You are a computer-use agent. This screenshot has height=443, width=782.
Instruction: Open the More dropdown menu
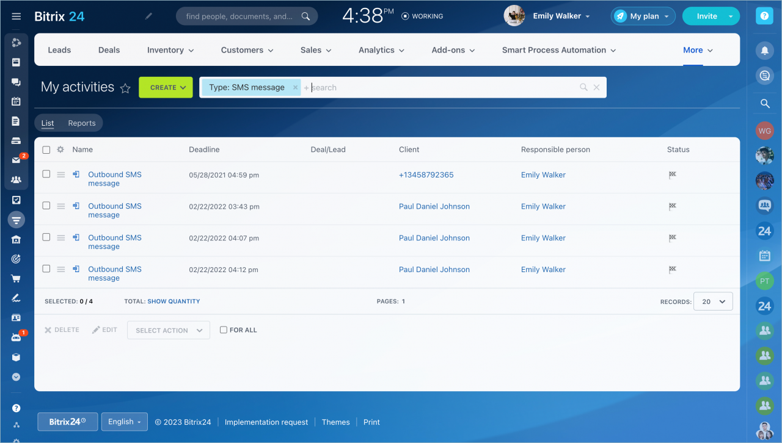pos(698,50)
